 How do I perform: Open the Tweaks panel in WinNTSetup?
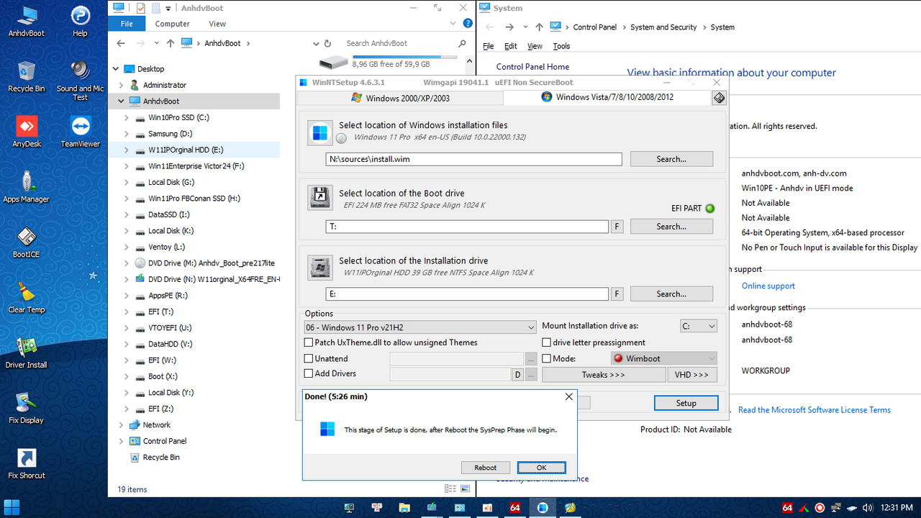click(603, 374)
